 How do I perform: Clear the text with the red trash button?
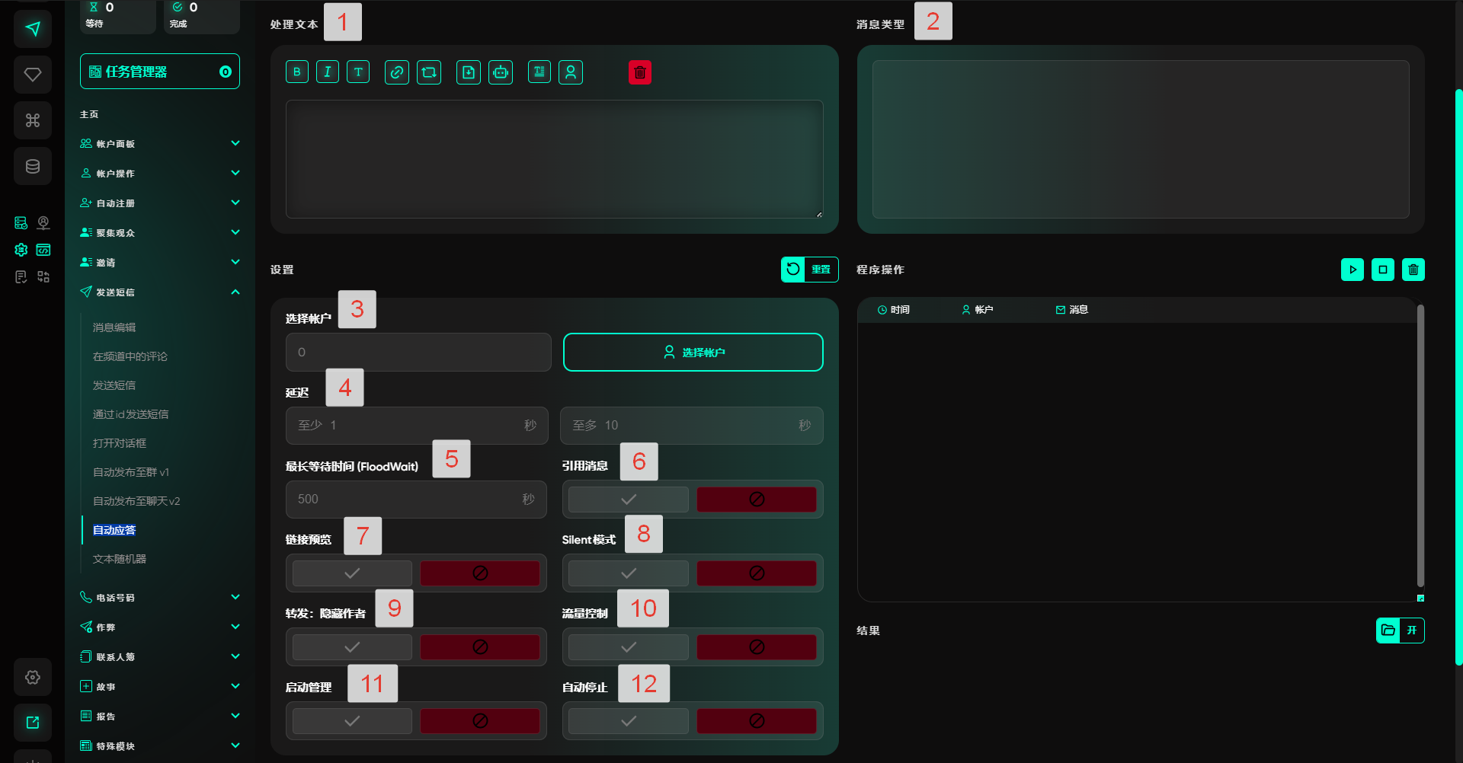(640, 72)
